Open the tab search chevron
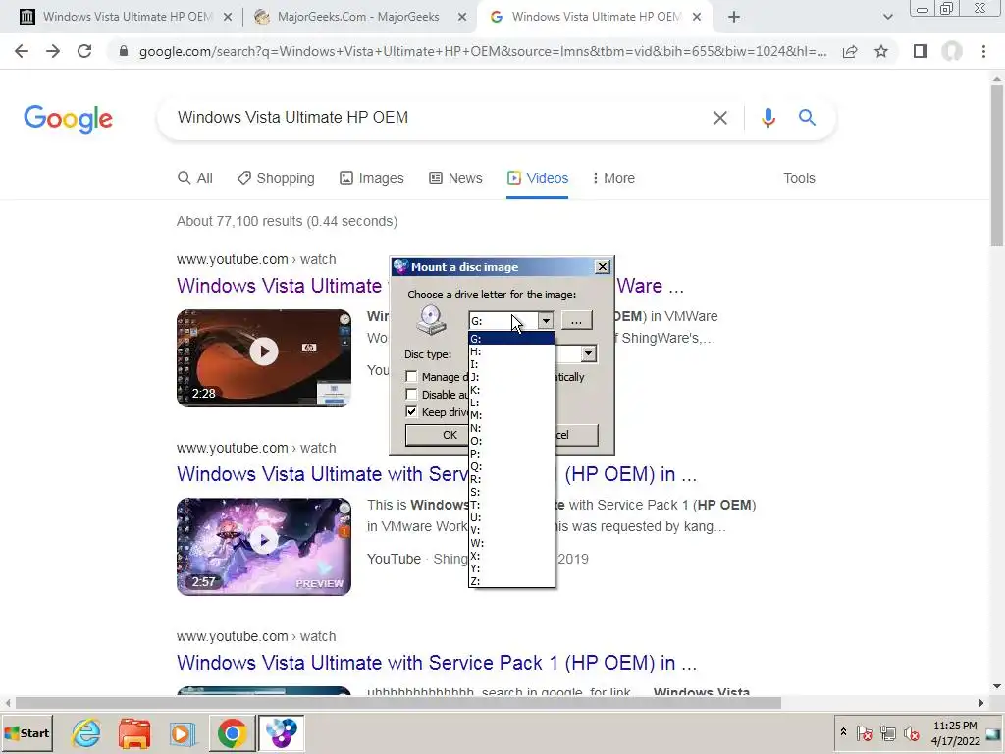Viewport: 1005px width, 754px height. (887, 18)
